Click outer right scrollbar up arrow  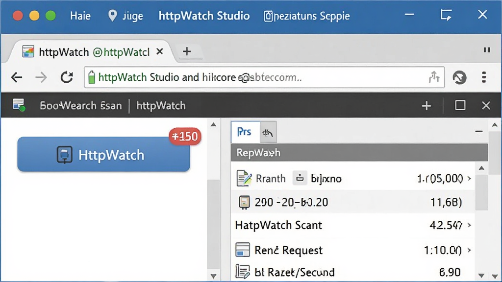click(495, 125)
